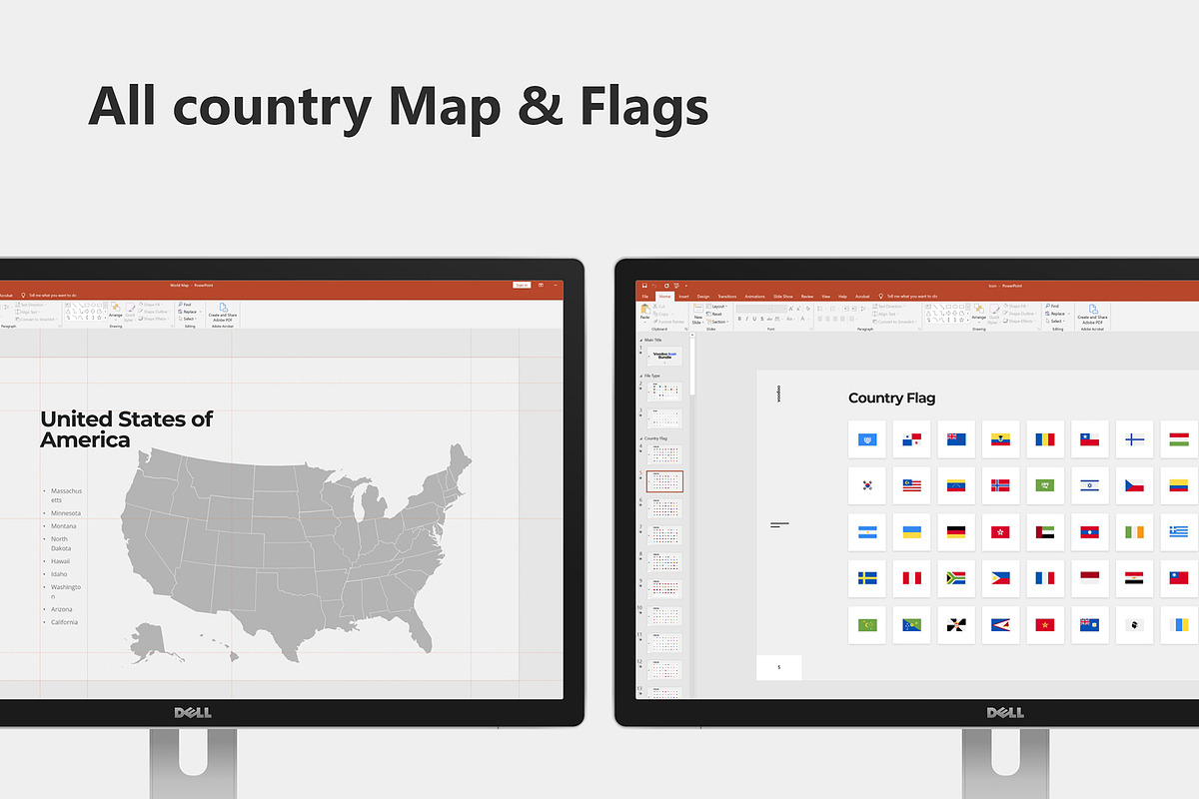Click the Reset button in the Slides group
This screenshot has height=799, width=1199.
(x=714, y=314)
